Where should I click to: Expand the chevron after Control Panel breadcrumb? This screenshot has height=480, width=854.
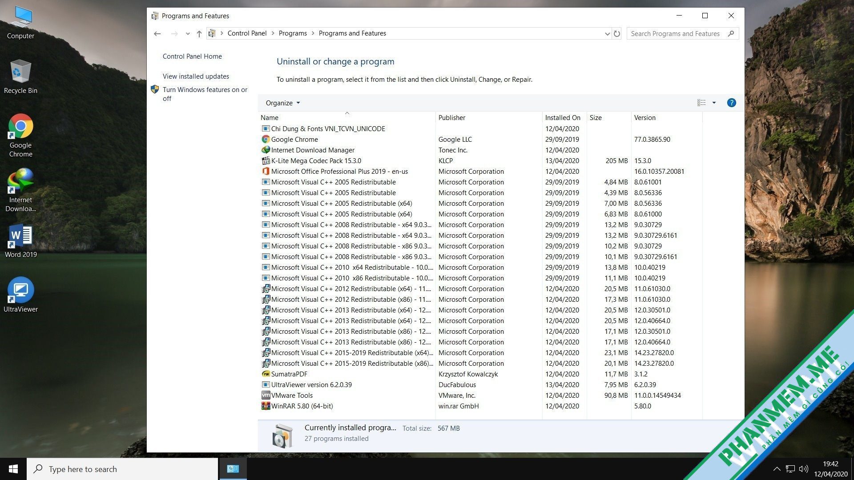(x=273, y=33)
